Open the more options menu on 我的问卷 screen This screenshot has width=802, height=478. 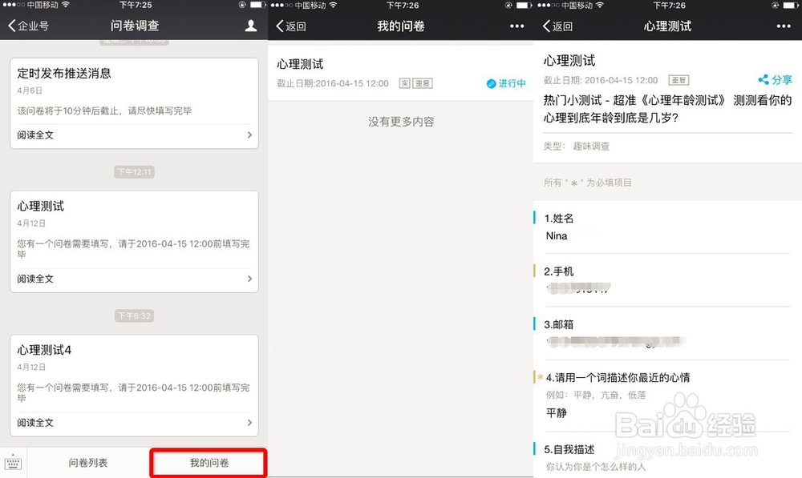click(x=516, y=26)
